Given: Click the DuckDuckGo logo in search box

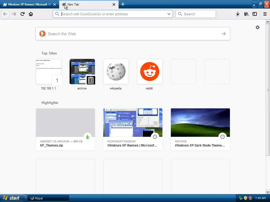Looking at the screenshot, I should coord(42,34).
